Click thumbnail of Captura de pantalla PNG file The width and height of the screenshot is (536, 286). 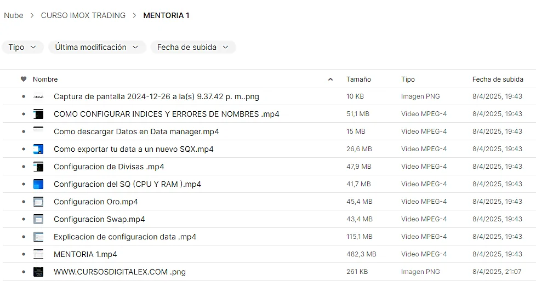coord(38,96)
